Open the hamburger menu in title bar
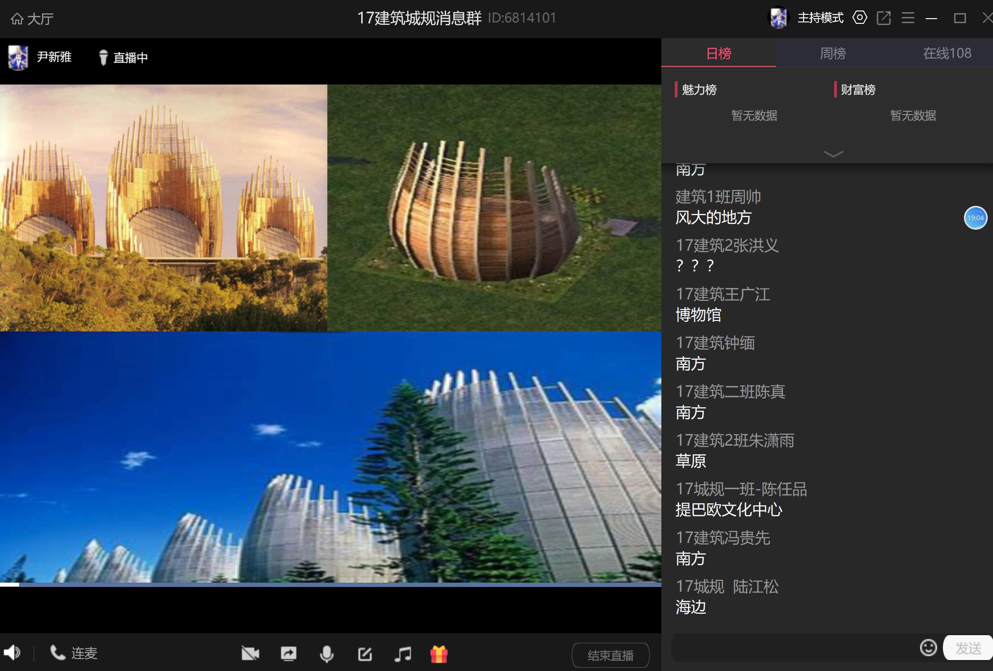This screenshot has height=671, width=993. coord(908,18)
